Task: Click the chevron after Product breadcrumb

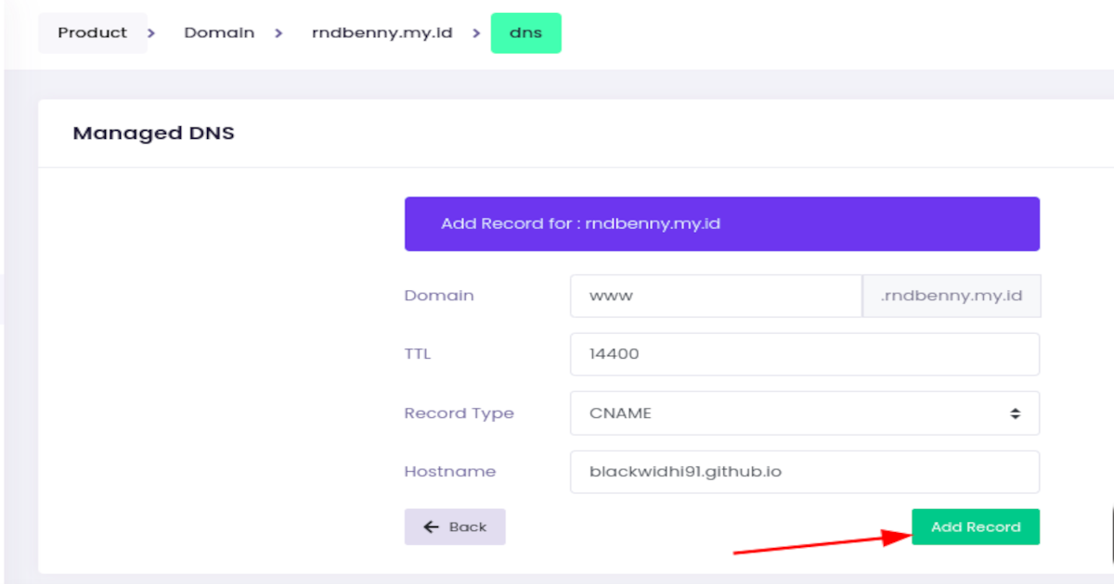Action: 151,32
